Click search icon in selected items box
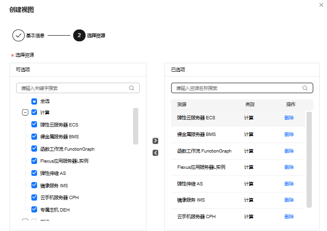Screen dimensions: 327x231 click(x=305, y=88)
